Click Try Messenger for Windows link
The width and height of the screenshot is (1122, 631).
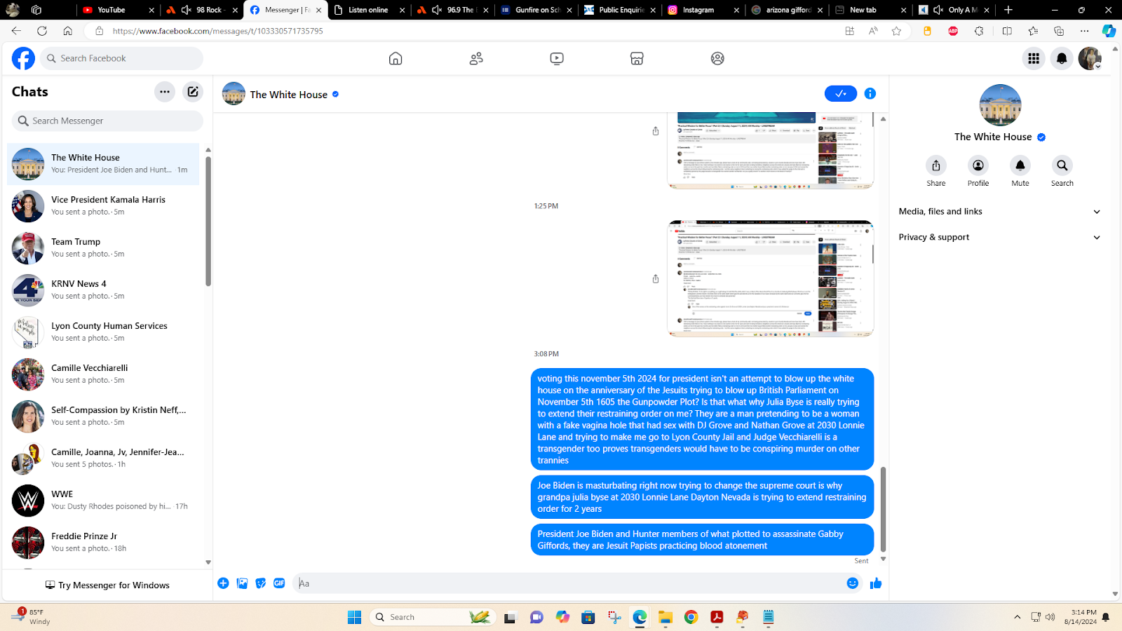point(107,585)
